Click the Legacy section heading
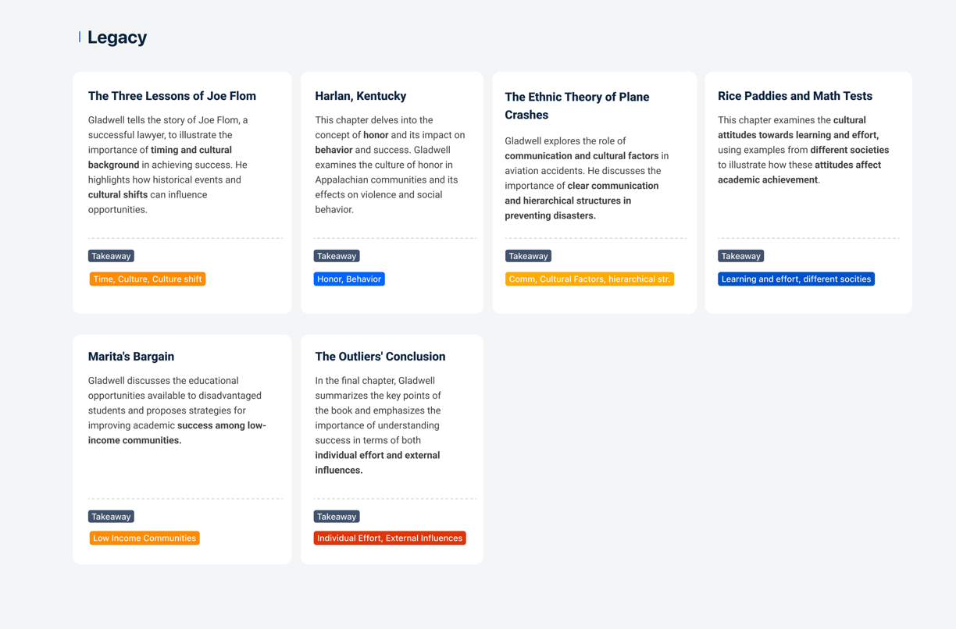This screenshot has width=956, height=629. (117, 37)
